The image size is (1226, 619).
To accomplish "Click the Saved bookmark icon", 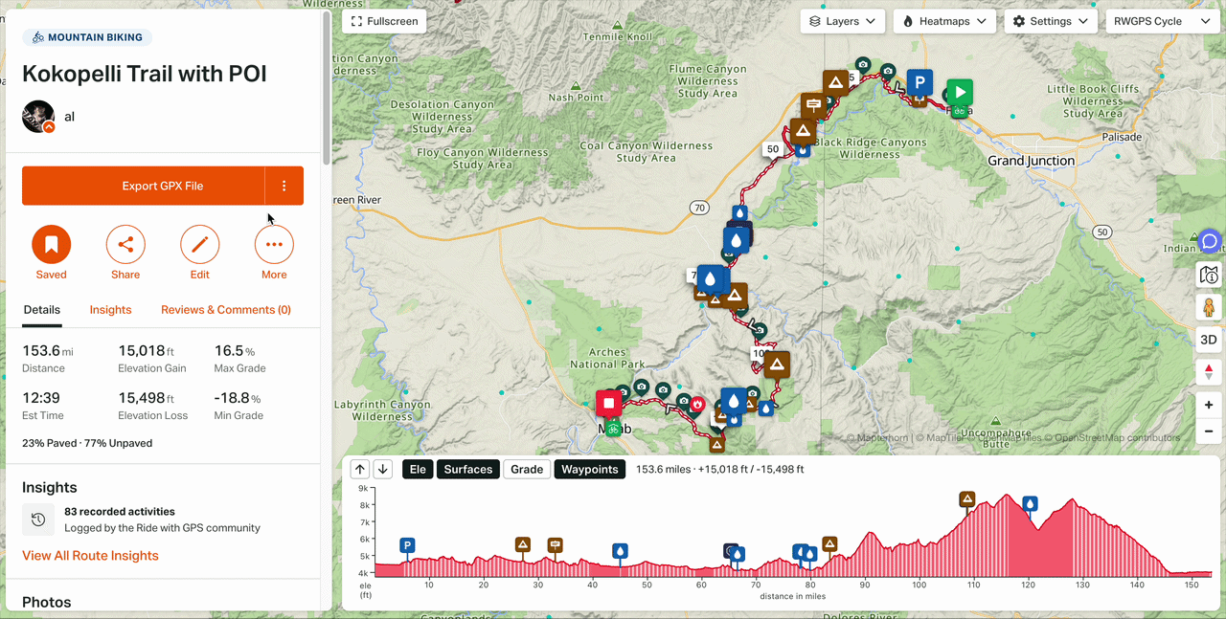I will [x=52, y=245].
